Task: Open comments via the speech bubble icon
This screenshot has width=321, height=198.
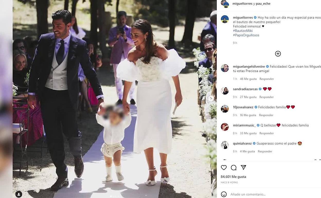Action: click(234, 168)
